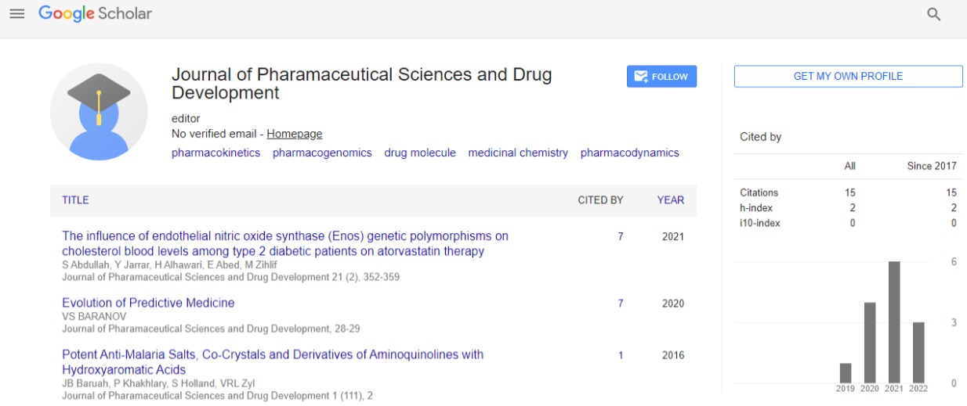Sort publications by Year column header

[670, 200]
